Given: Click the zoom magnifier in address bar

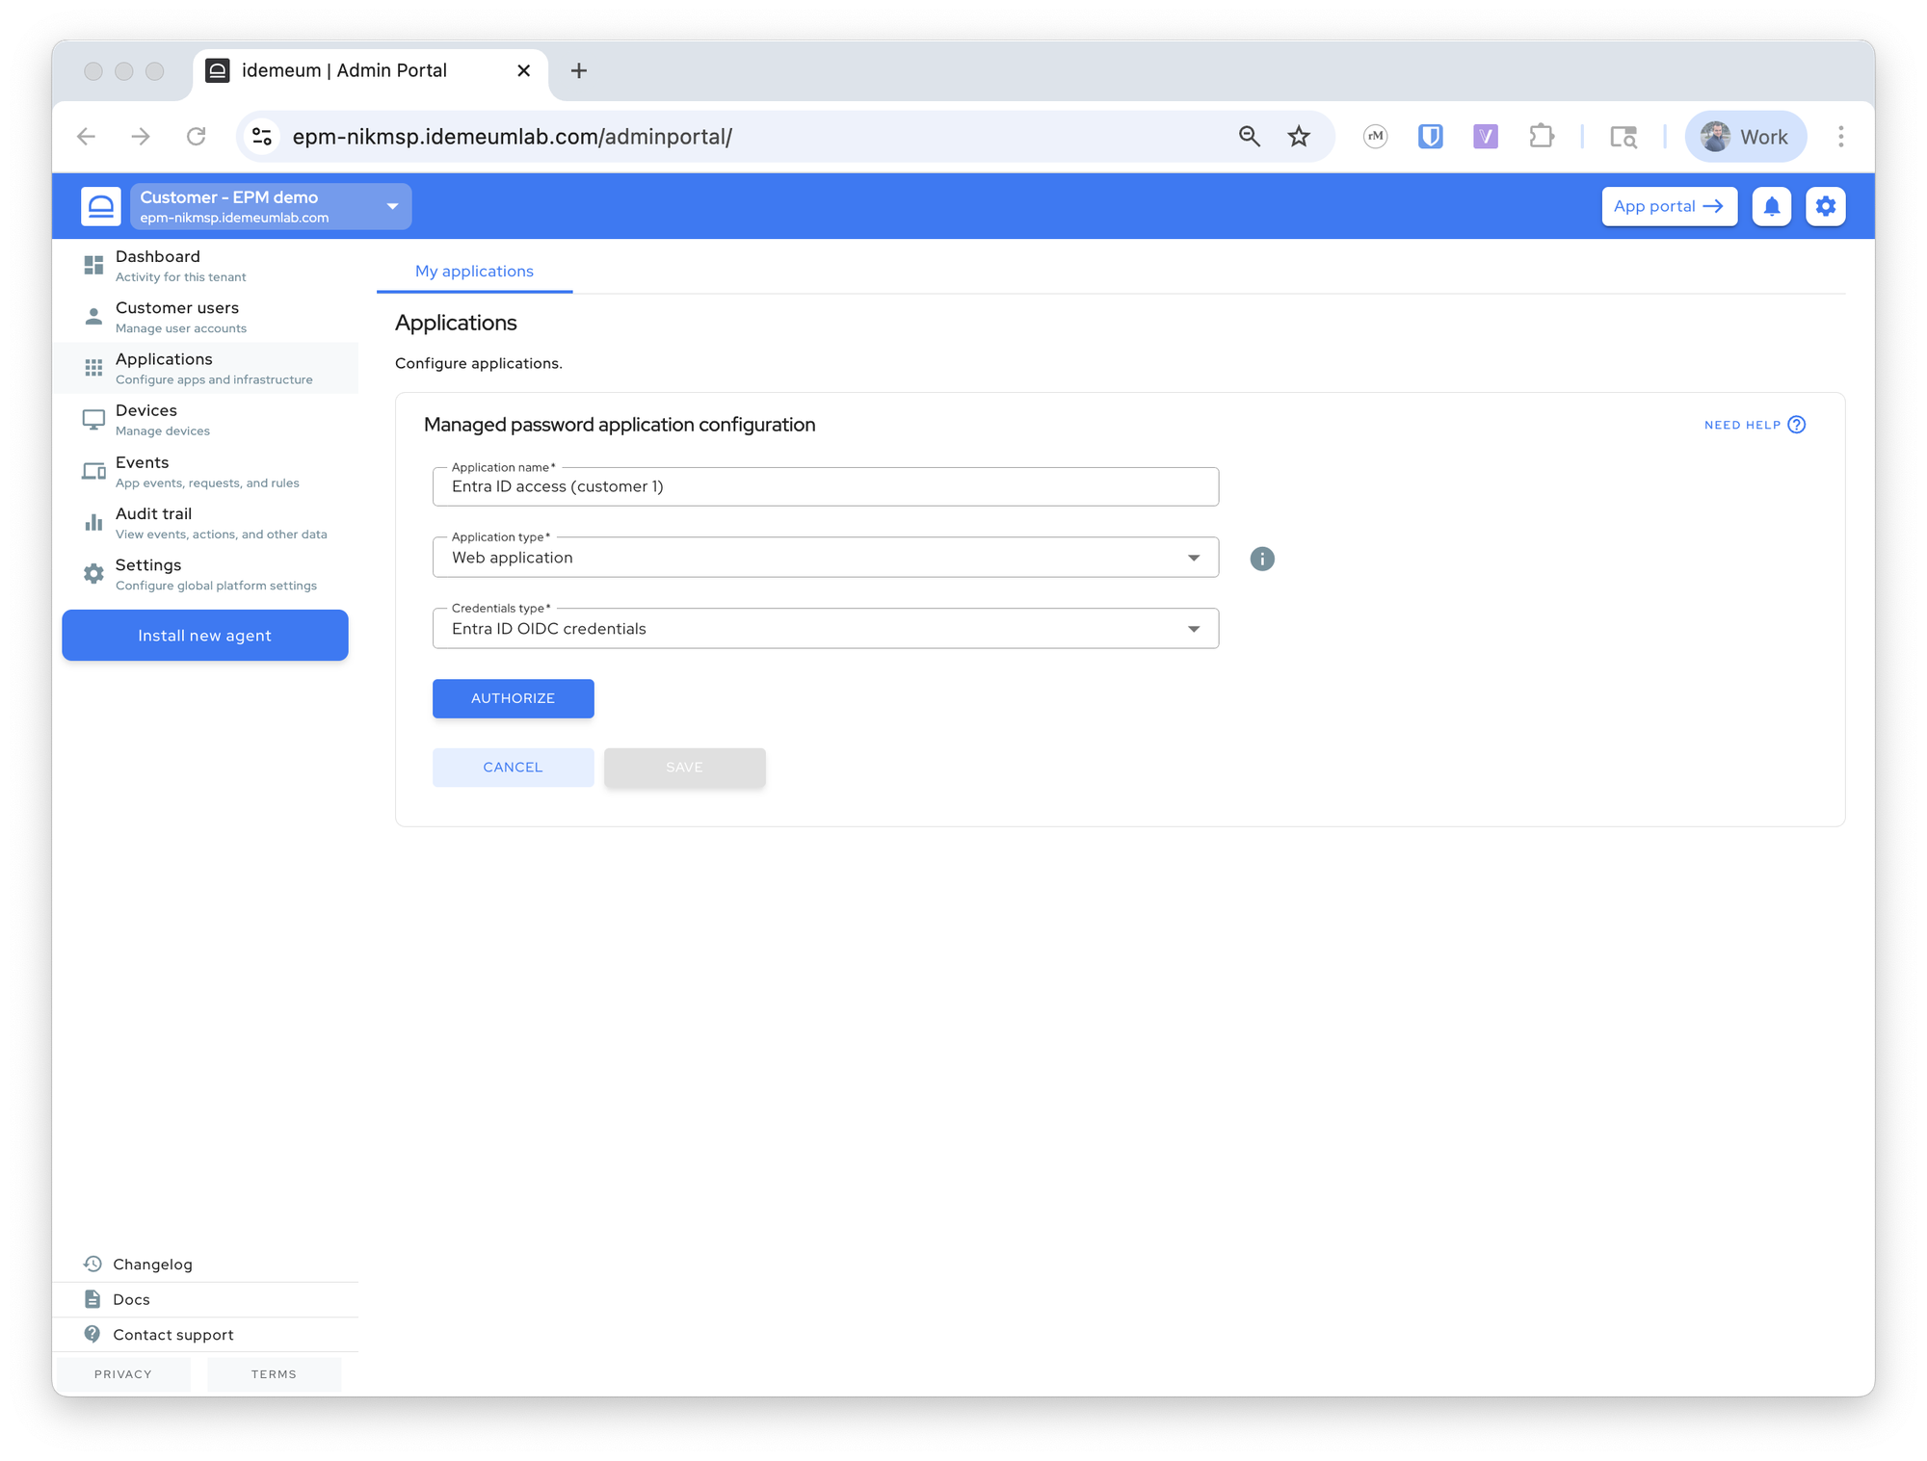Looking at the screenshot, I should 1250,137.
